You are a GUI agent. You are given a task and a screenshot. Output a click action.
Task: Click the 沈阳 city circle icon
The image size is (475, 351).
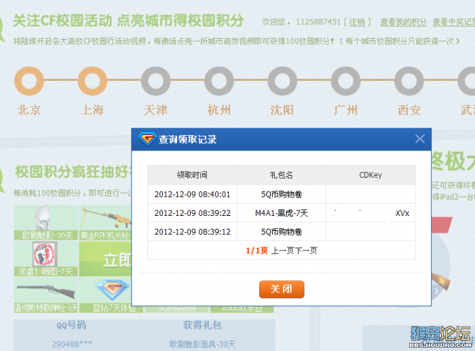coord(282,81)
